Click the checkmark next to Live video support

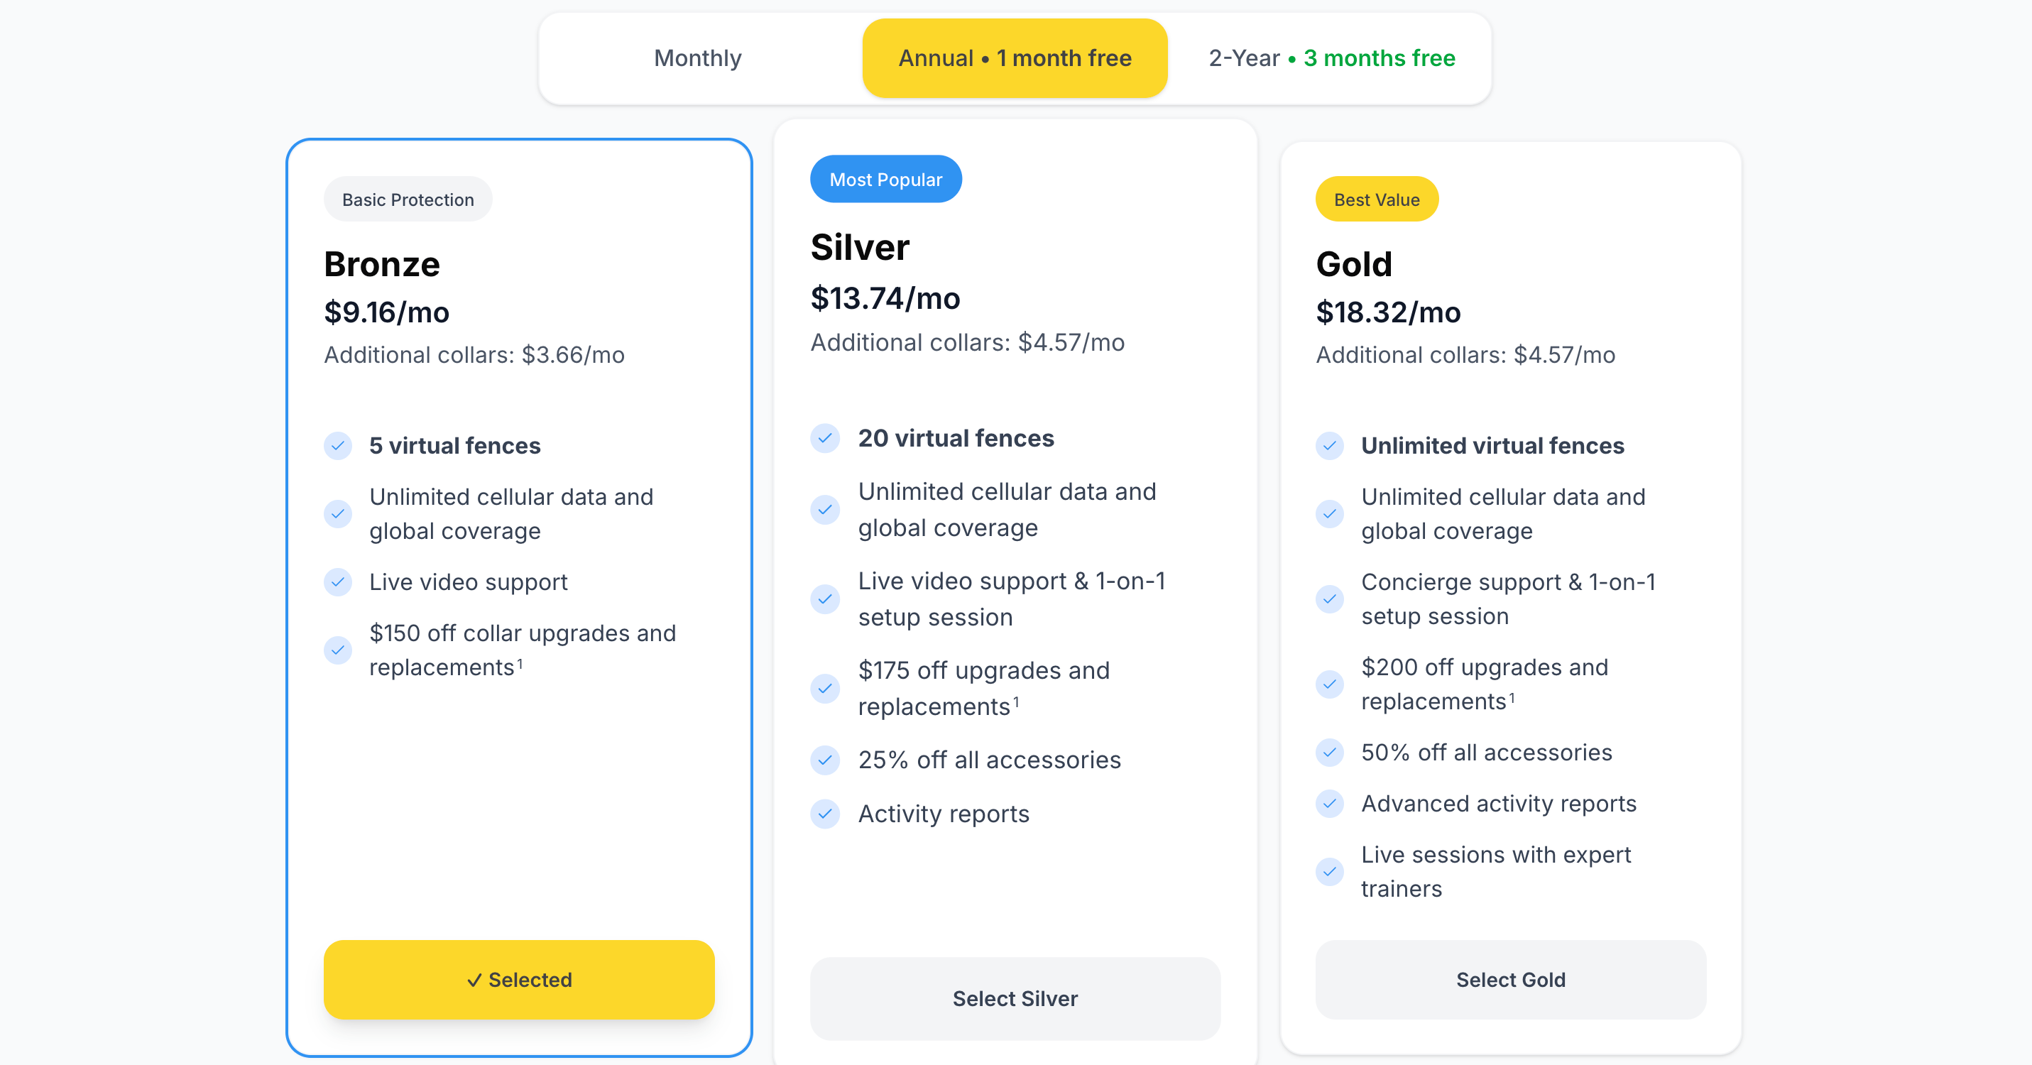click(x=338, y=582)
